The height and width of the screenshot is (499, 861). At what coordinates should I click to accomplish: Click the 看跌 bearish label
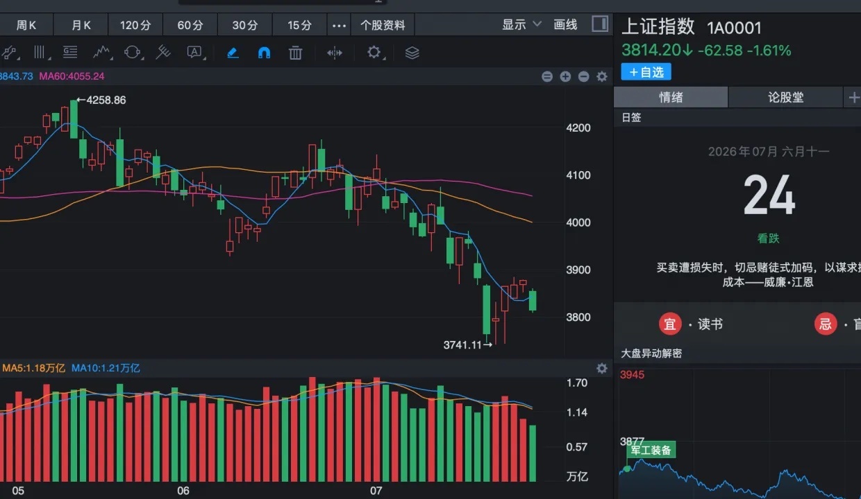(x=768, y=238)
